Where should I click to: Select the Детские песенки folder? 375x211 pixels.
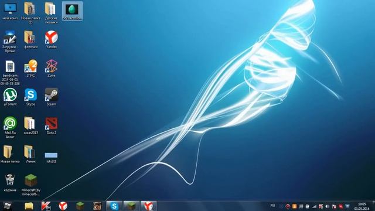51,13
